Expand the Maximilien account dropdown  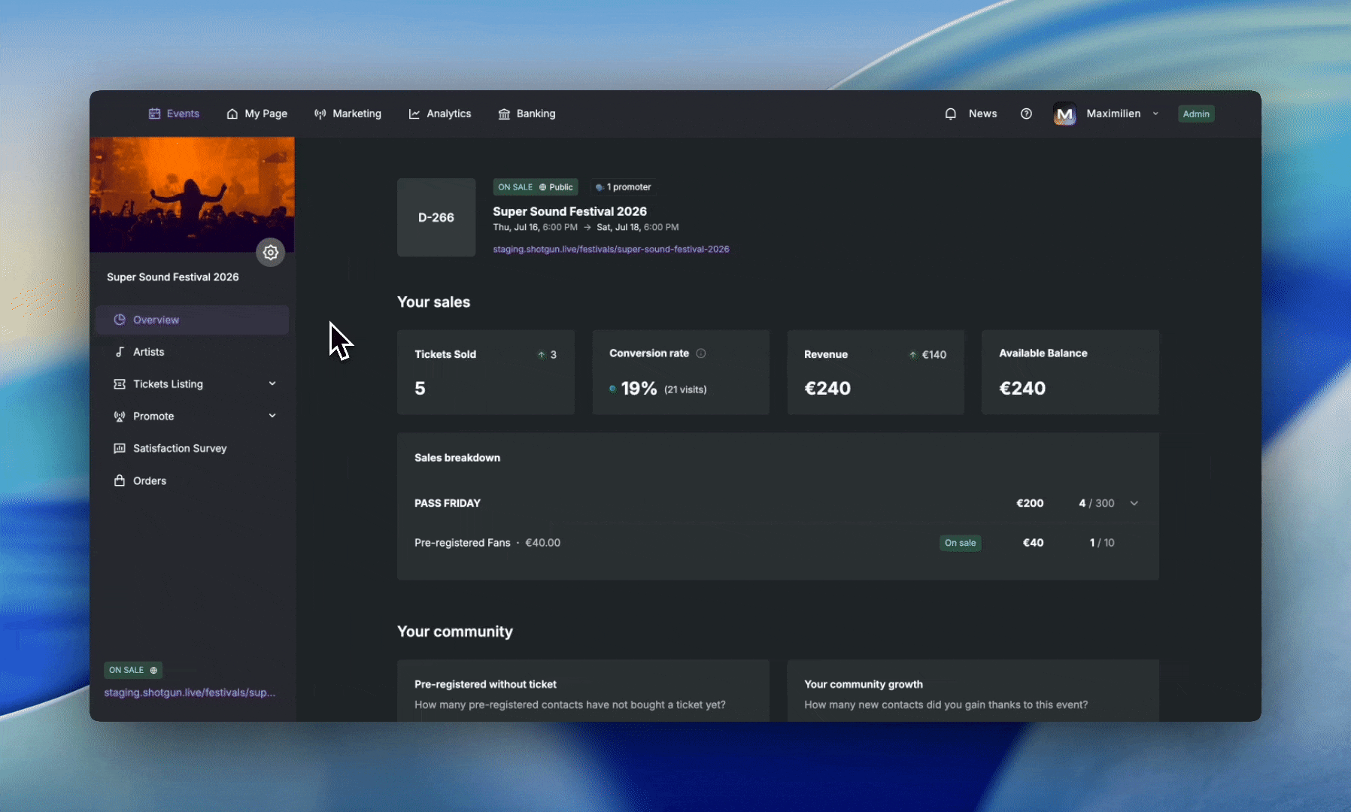(1155, 114)
